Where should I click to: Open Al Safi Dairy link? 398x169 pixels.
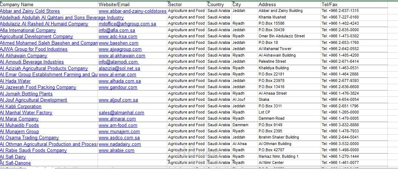pyautogui.click(x=13, y=157)
